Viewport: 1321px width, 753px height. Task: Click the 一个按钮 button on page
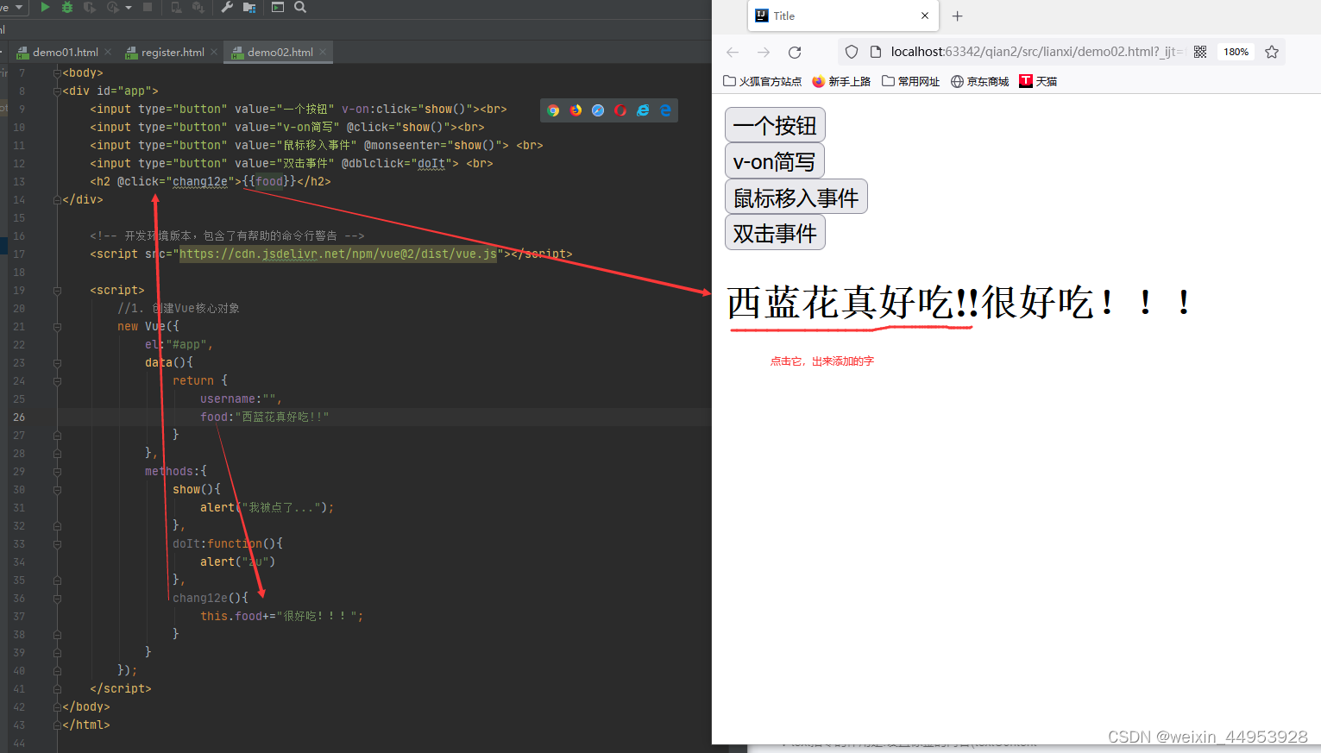pos(775,125)
